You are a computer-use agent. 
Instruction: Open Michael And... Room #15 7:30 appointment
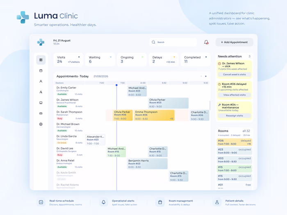pos(116,152)
